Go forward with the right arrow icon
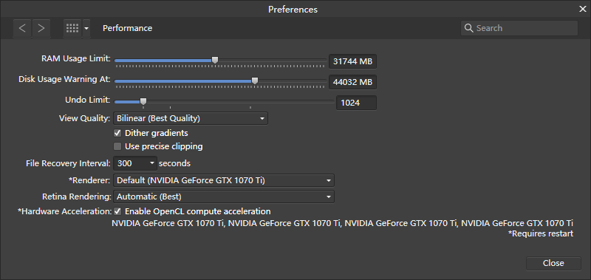This screenshot has width=591, height=280. click(41, 28)
